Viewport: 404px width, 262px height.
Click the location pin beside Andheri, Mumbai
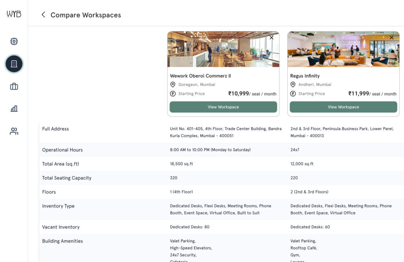point(293,85)
